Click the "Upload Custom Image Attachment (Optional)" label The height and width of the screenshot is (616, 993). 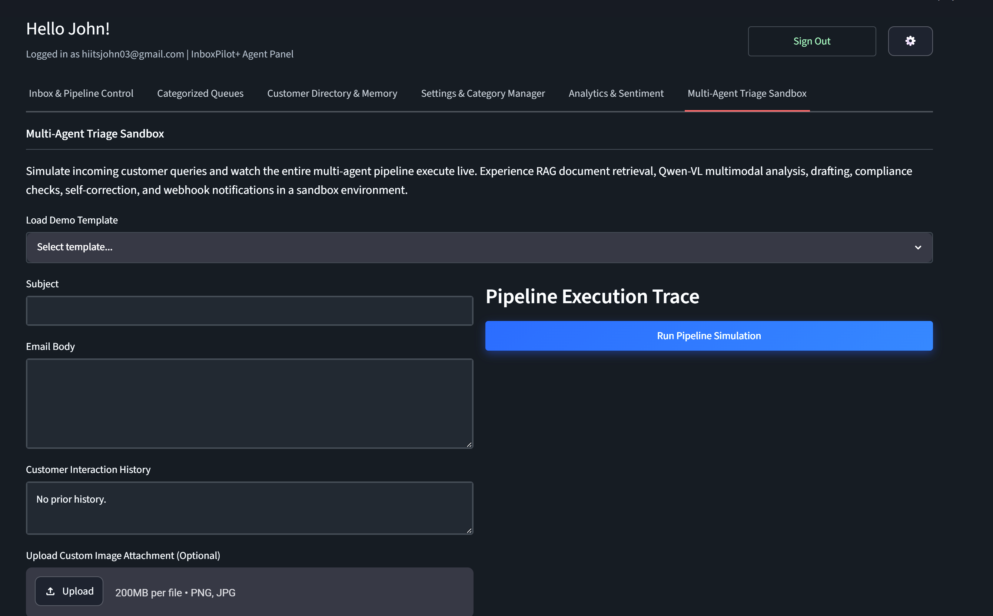(123, 556)
